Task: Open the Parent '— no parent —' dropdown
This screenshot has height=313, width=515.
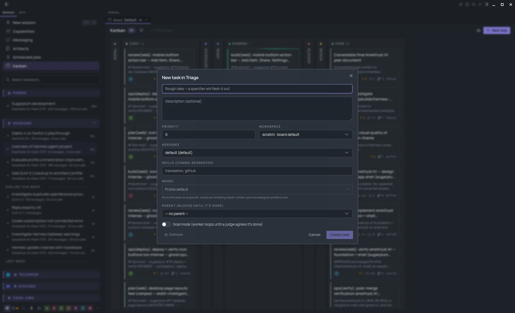Action: [x=257, y=214]
